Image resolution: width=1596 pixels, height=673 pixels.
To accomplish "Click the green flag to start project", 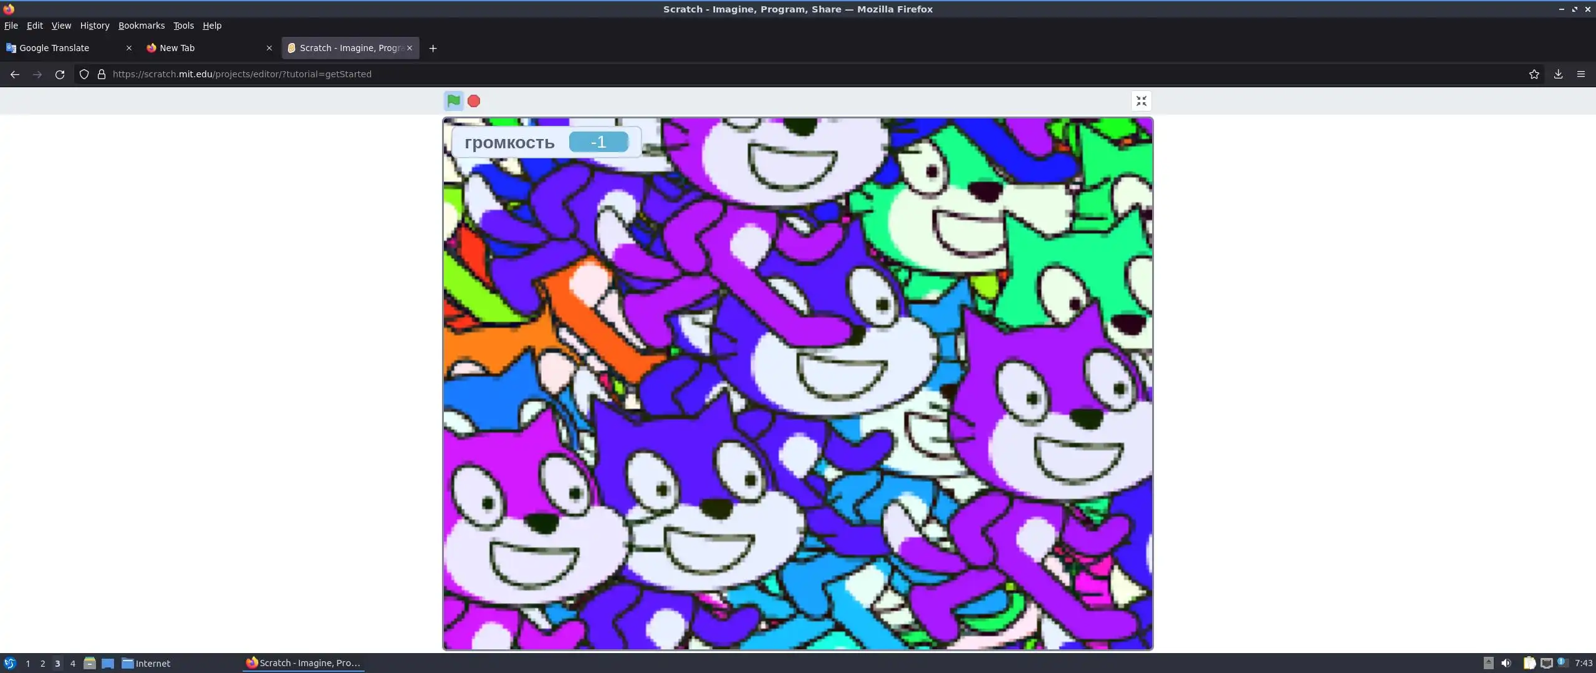I will 453,100.
